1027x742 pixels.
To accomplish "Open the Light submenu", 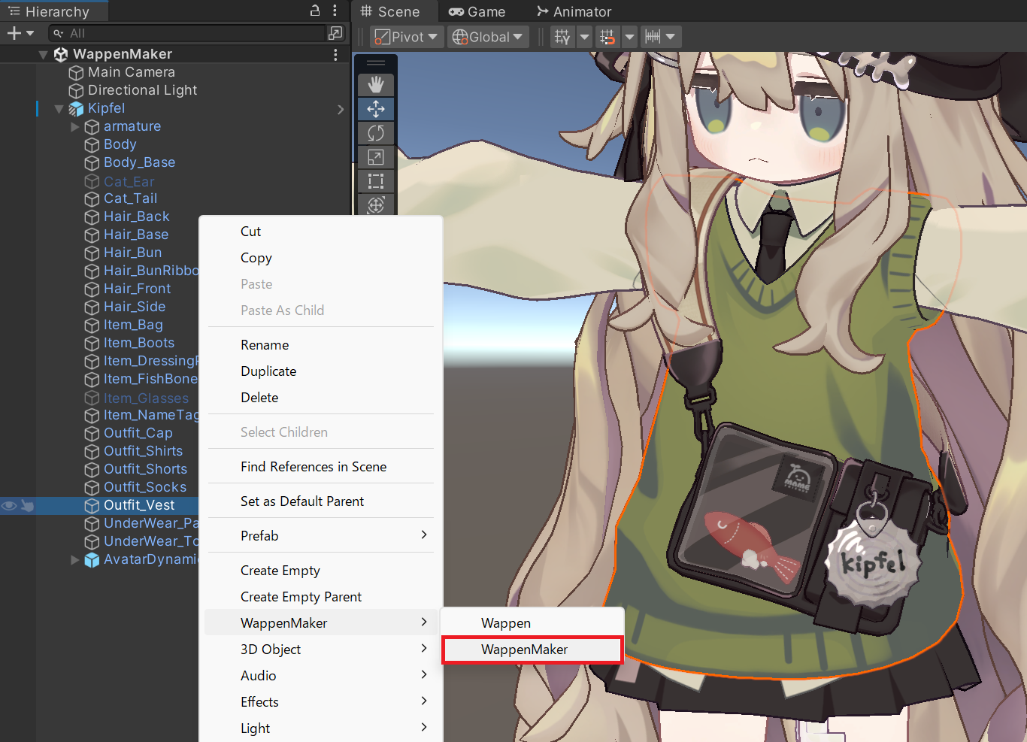I will coord(322,728).
